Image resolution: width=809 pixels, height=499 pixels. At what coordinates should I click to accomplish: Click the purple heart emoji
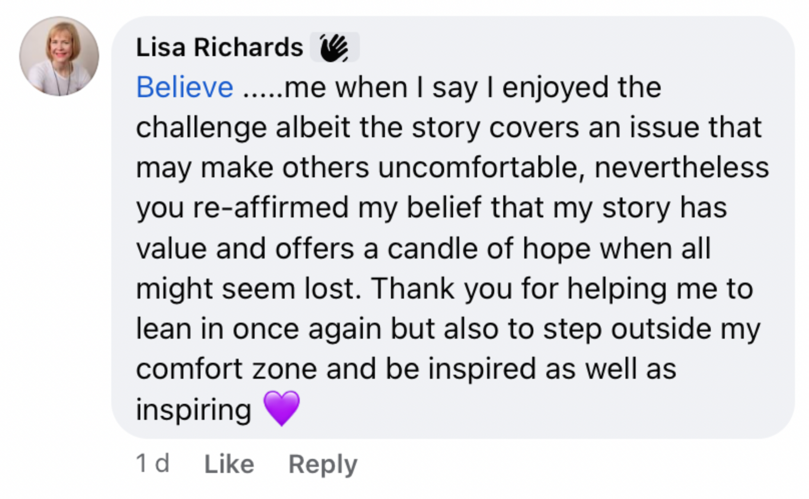[282, 408]
